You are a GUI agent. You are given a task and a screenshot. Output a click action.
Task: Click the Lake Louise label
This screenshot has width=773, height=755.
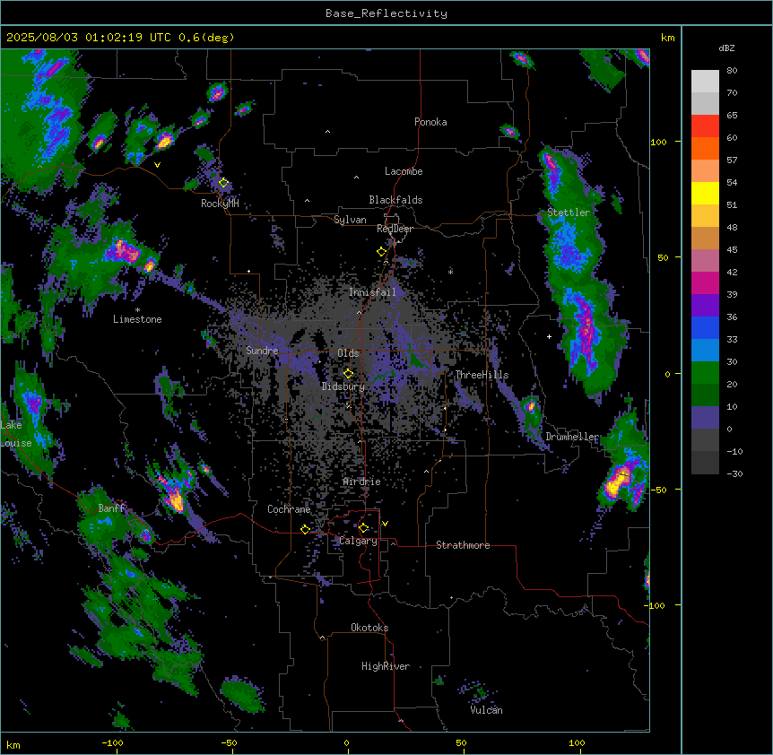pos(16,434)
